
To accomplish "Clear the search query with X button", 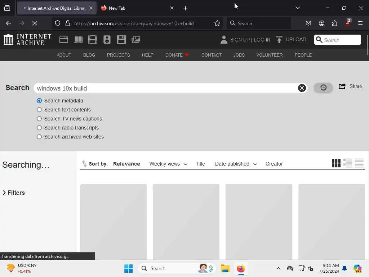I will coord(302,88).
